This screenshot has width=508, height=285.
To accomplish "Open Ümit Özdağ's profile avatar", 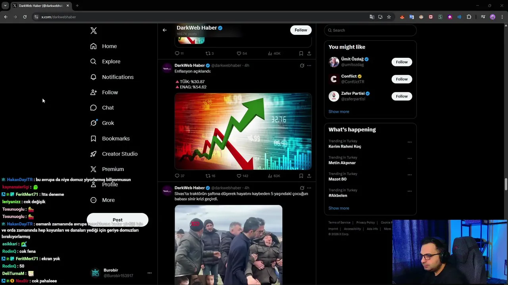I will click(334, 62).
